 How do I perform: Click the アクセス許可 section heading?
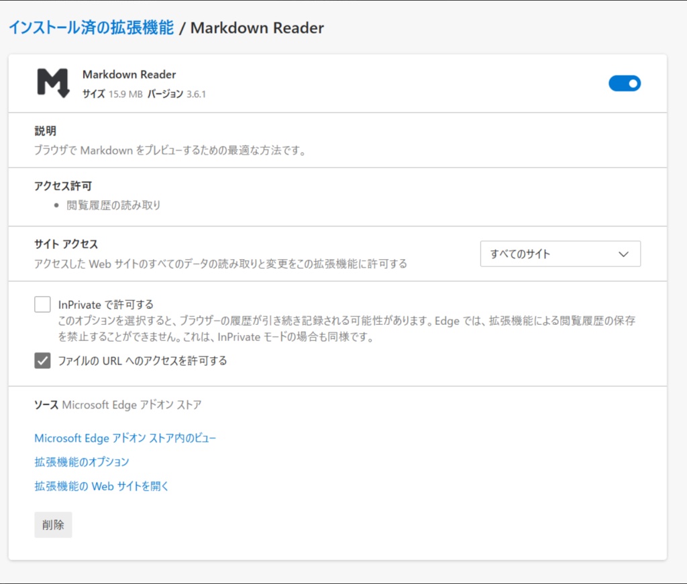pyautogui.click(x=63, y=186)
